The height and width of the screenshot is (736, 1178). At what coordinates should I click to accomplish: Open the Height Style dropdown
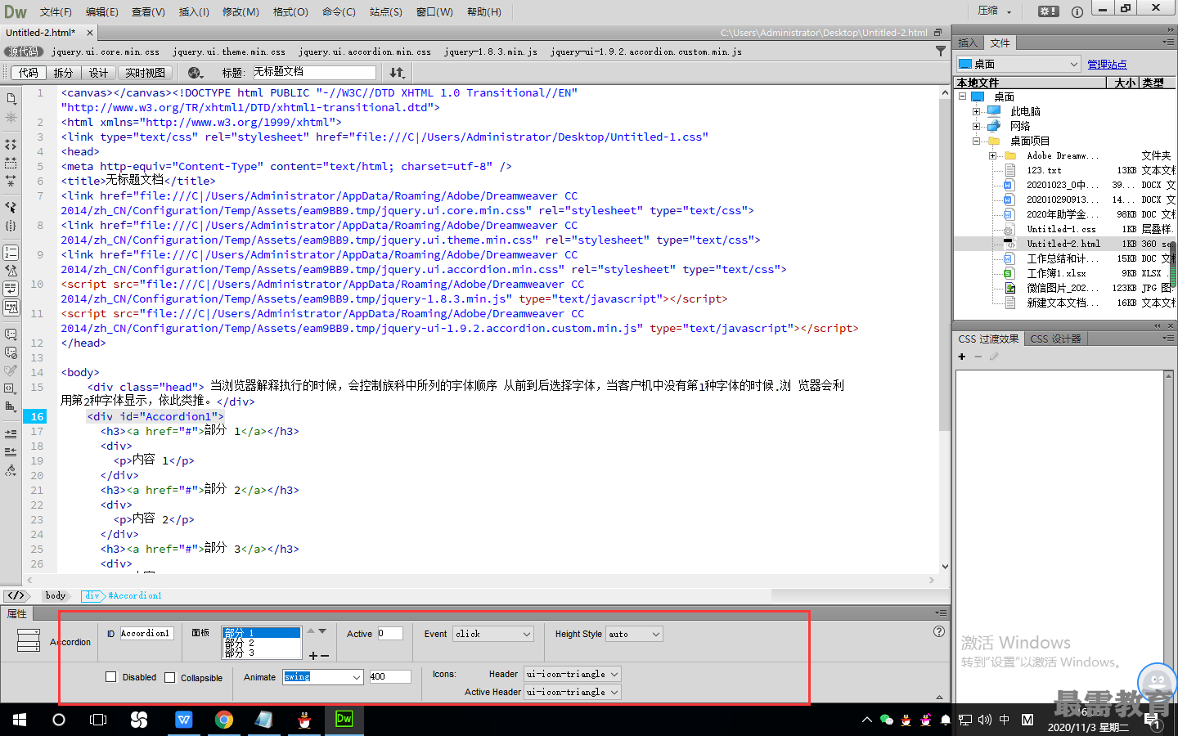[x=634, y=634]
